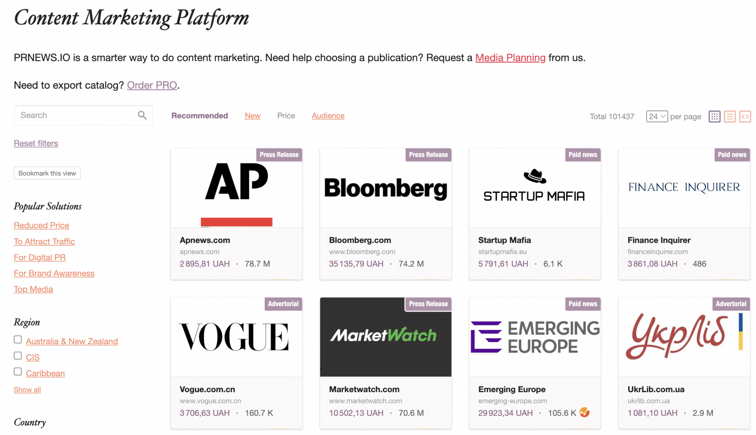Sort listings by Audience
This screenshot has height=435, width=756.
coord(327,115)
